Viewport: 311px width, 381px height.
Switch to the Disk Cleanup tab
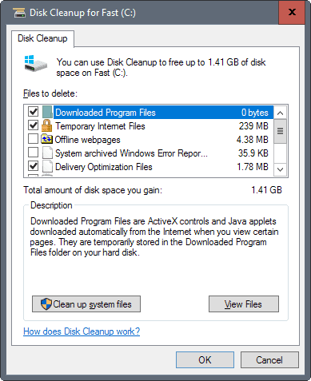tap(42, 38)
